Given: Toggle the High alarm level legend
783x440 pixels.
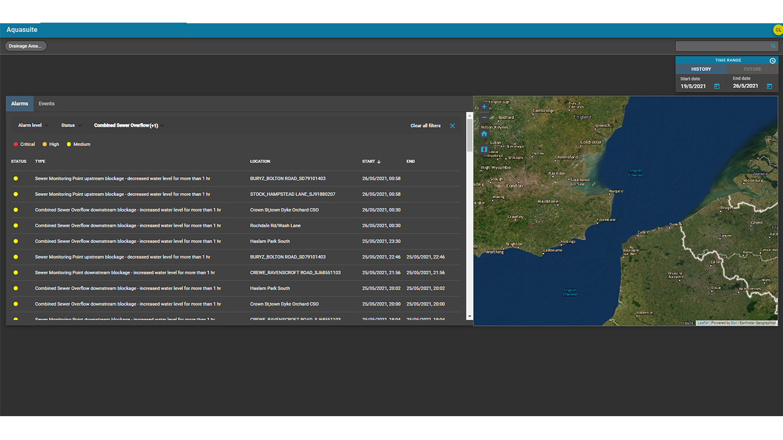Looking at the screenshot, I should tap(51, 144).
